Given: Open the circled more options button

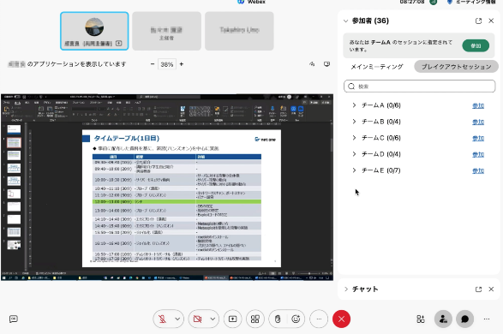Looking at the screenshot, I should point(319,319).
